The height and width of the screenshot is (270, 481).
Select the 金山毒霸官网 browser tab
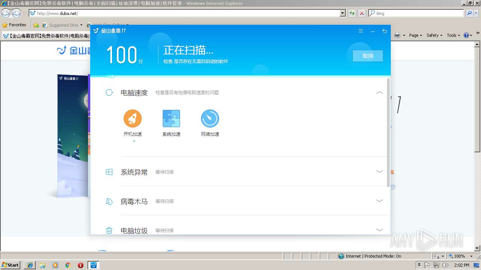pyautogui.click(x=46, y=36)
